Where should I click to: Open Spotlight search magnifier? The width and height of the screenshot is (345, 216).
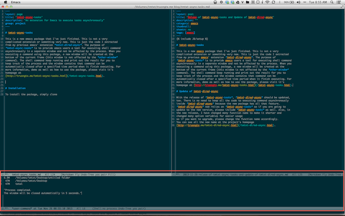[332, 2]
